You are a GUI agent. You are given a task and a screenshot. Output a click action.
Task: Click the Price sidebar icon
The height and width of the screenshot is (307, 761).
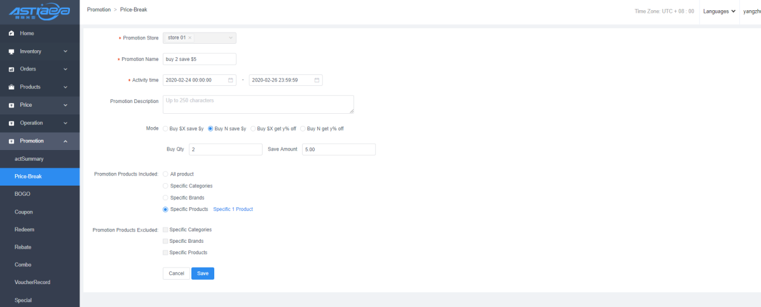point(11,105)
